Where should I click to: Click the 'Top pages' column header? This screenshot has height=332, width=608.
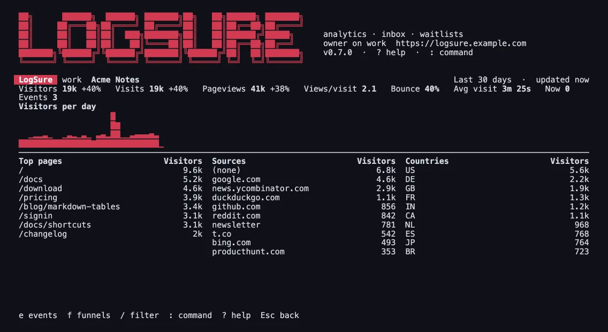[x=40, y=161]
